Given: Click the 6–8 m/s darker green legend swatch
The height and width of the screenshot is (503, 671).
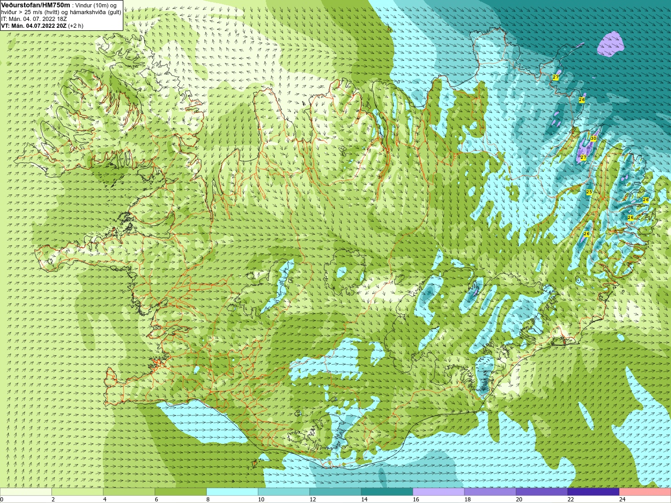Looking at the screenshot, I should click(x=181, y=492).
